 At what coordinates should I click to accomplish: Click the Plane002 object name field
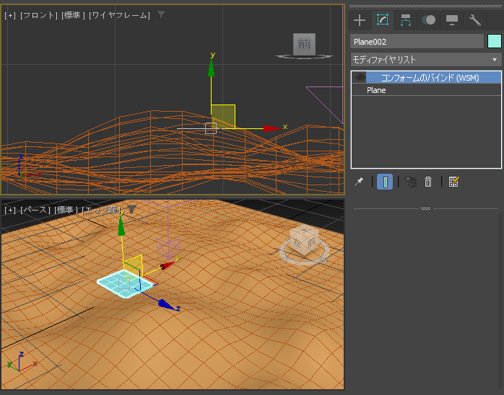point(417,42)
